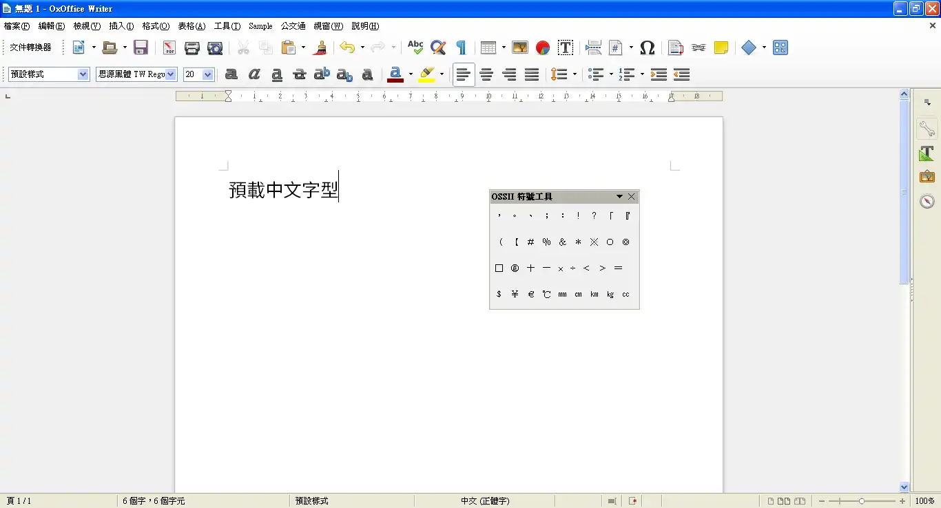Expand the font color dropdown arrow
941x508 pixels.
[411, 74]
